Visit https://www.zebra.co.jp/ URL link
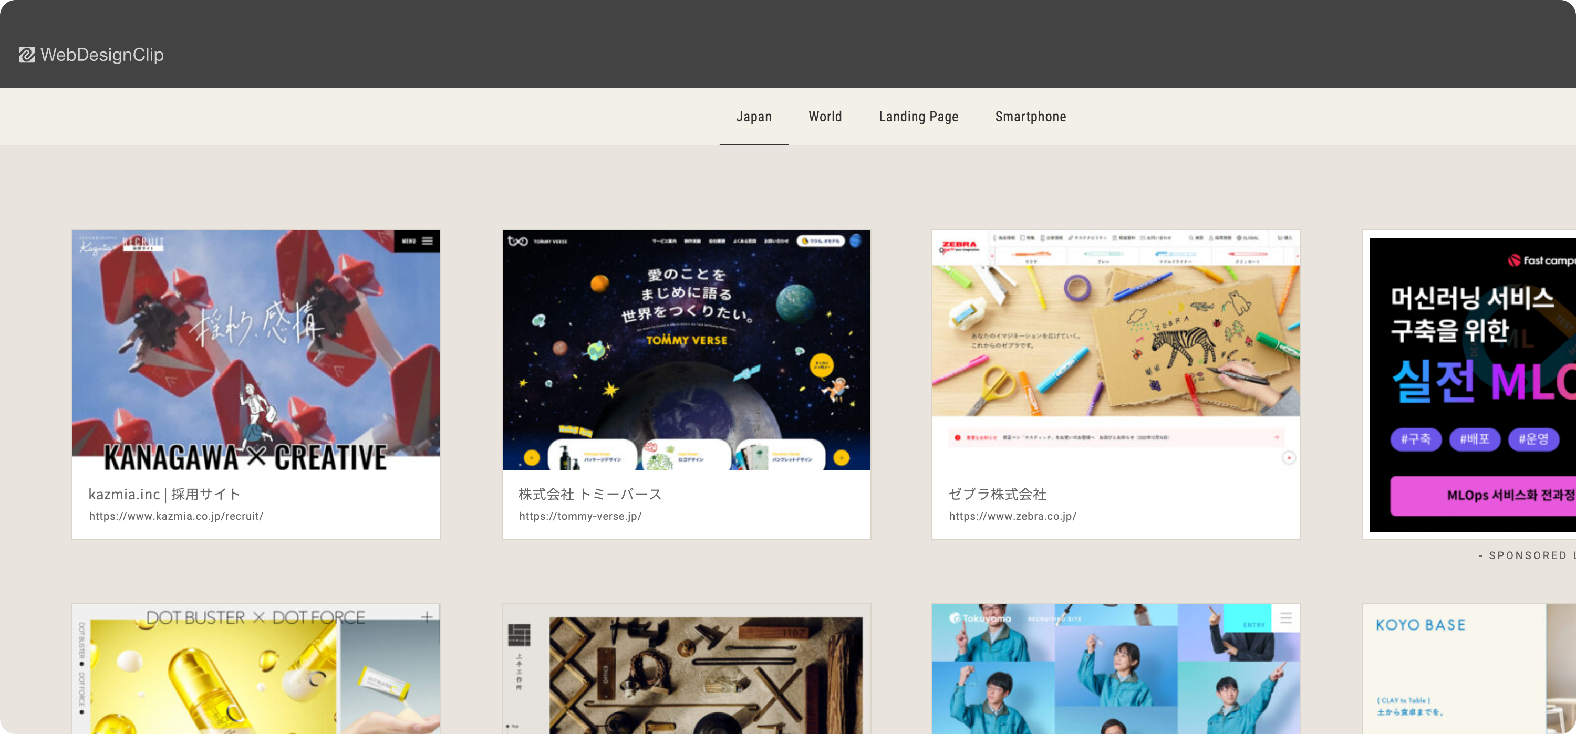Screen dimensions: 1576x734 click(x=1012, y=516)
